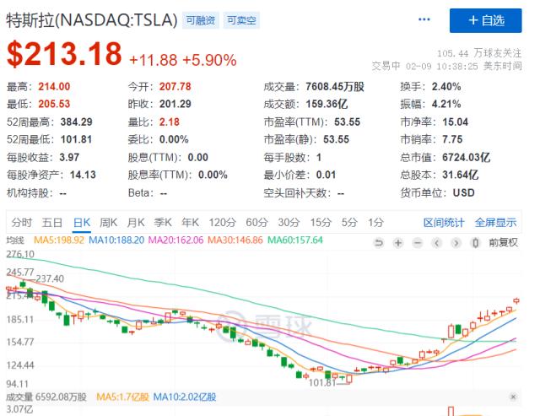Click the 今开 value 207.78
This screenshot has width=540, height=416.
(175, 86)
